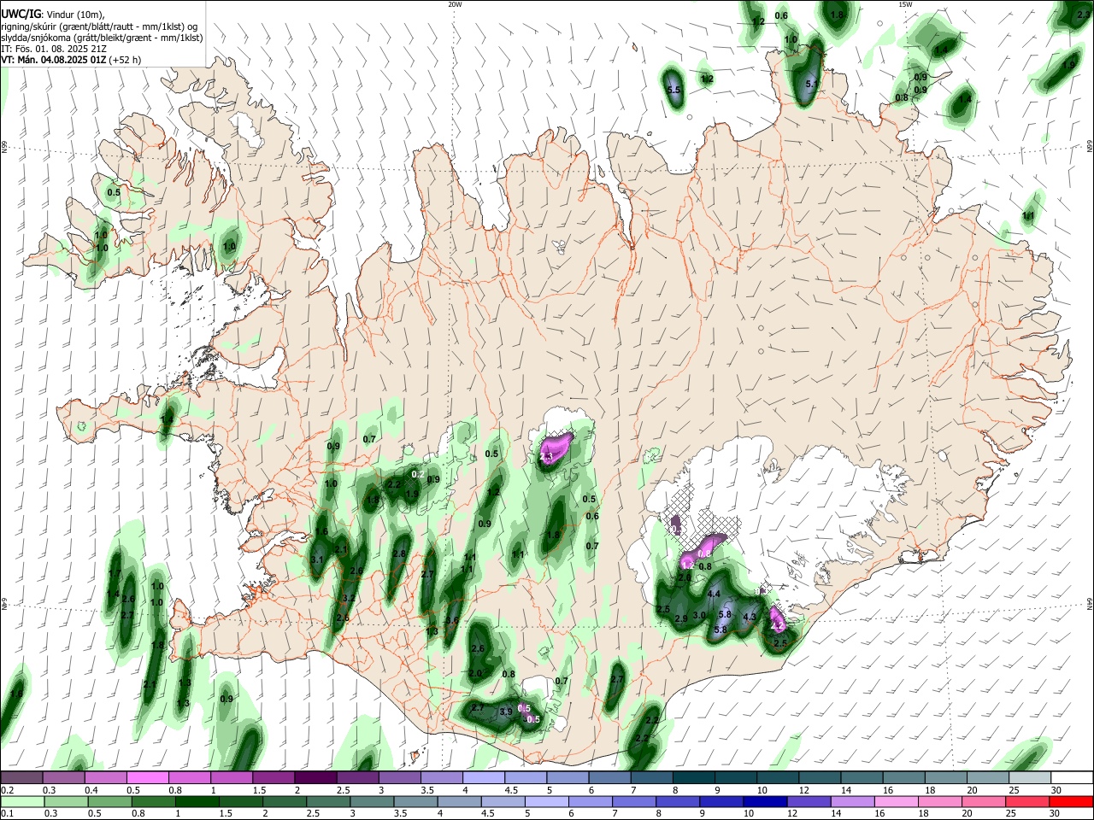Viewport: 1094px width, 820px height.
Task: Click the '3.9' precipitation value near south coast
Action: point(505,712)
